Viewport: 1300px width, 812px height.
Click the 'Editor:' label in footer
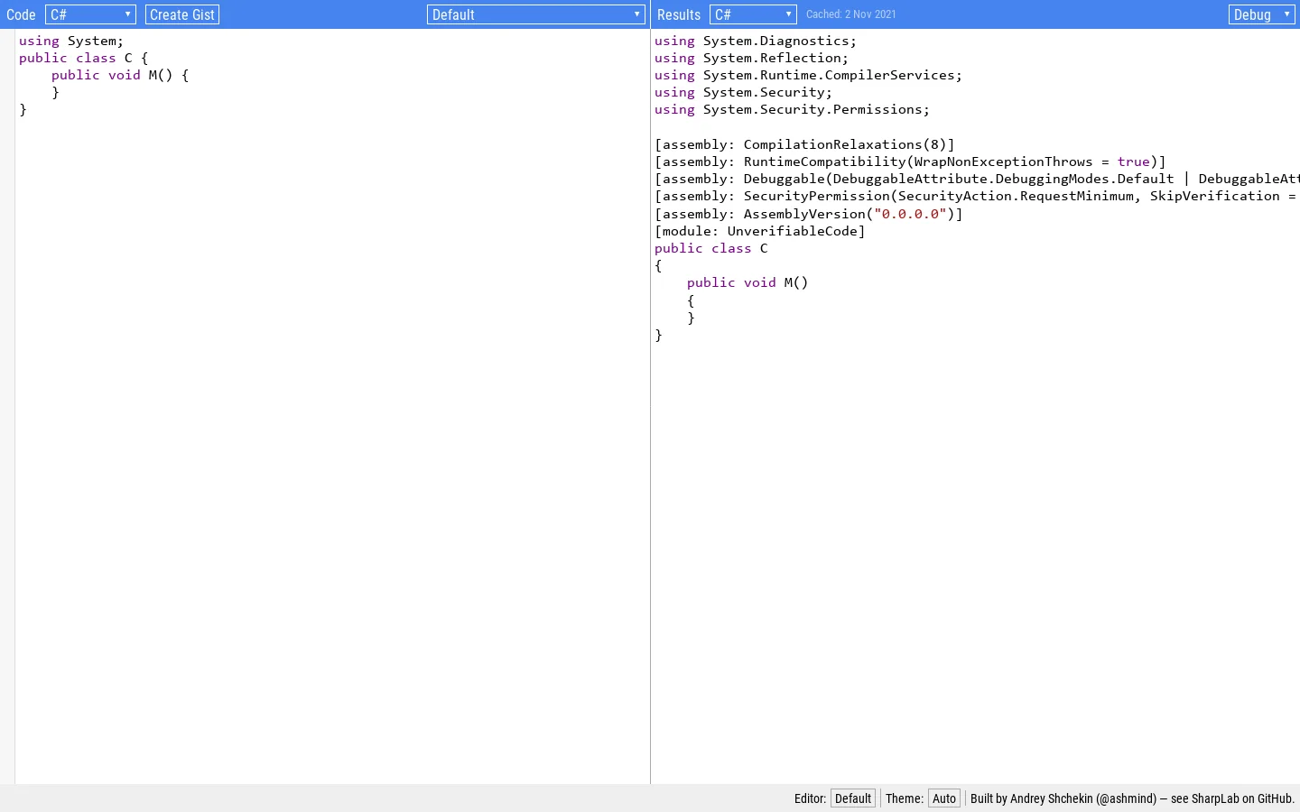pyautogui.click(x=810, y=798)
